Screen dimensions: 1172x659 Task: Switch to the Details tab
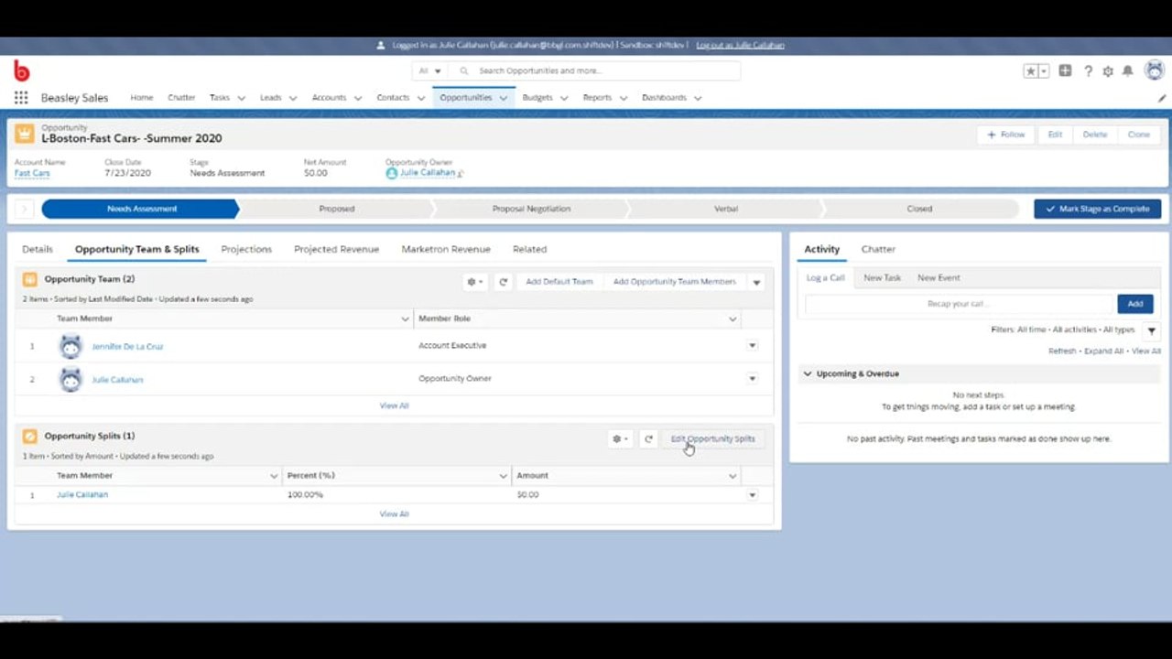(x=38, y=249)
